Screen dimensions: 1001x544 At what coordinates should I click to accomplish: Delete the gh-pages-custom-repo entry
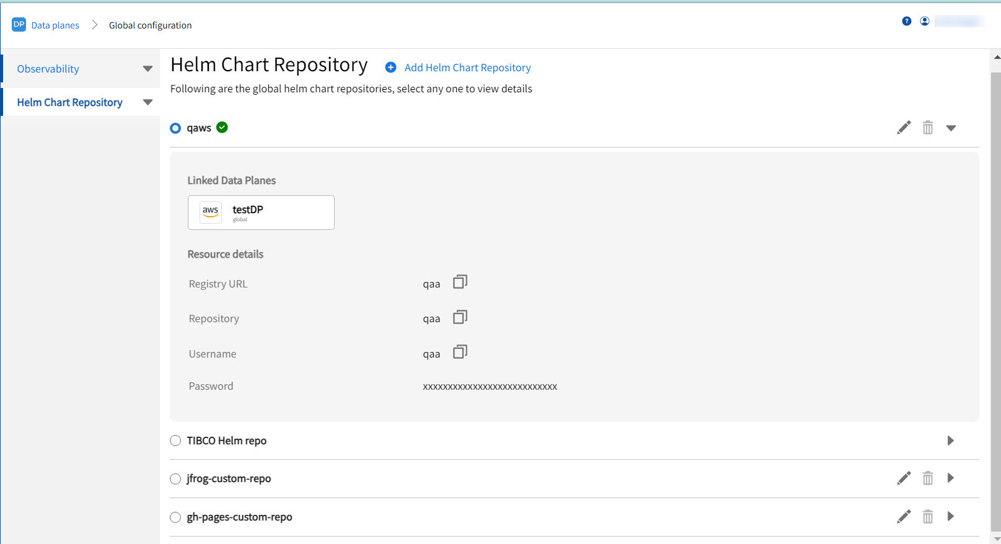pos(927,516)
